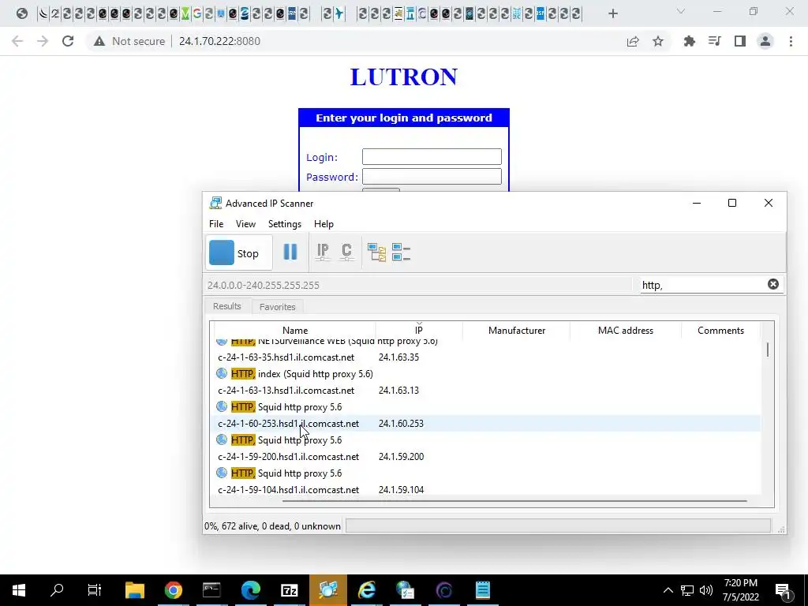Select row c-24-1-60-253.hsd1.il.comcast.net
Viewport: 808px width, 606px height.
[487, 423]
